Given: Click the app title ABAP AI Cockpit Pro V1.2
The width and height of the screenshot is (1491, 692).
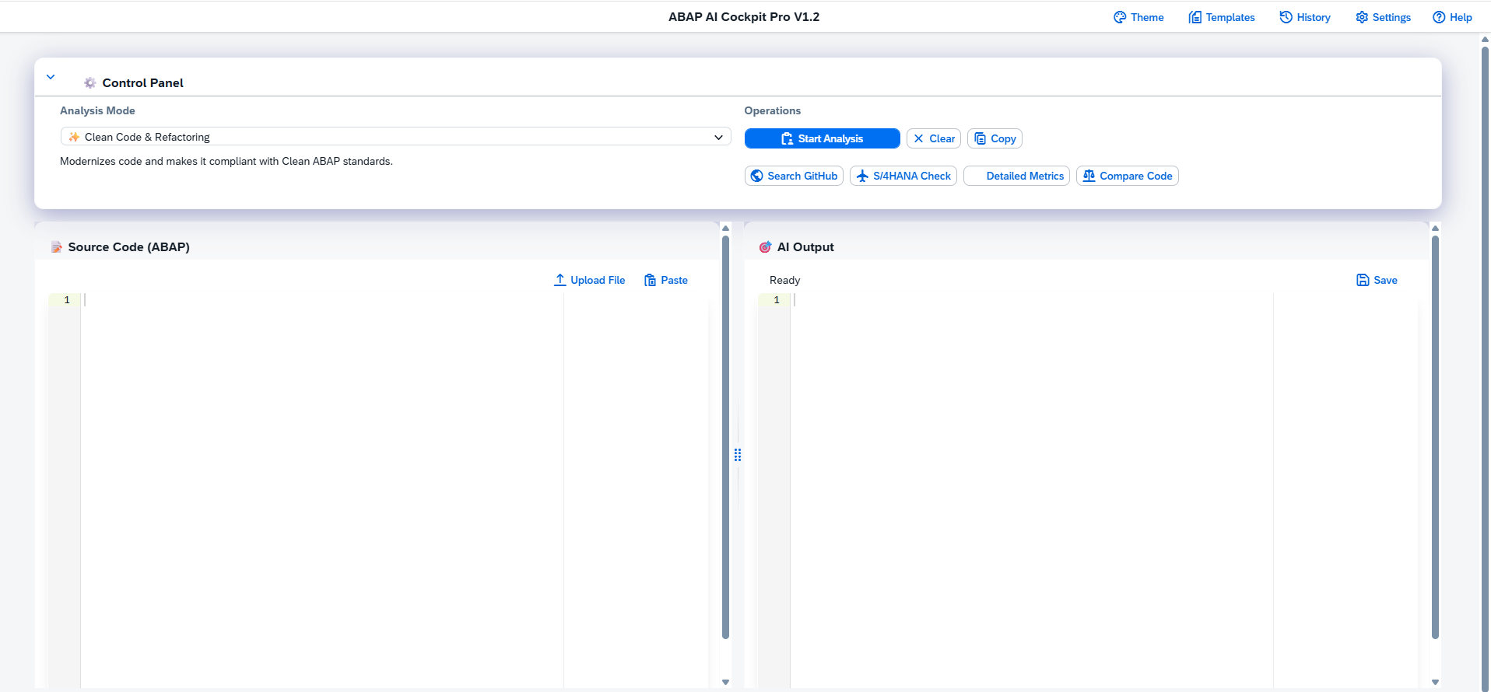Looking at the screenshot, I should (x=744, y=17).
